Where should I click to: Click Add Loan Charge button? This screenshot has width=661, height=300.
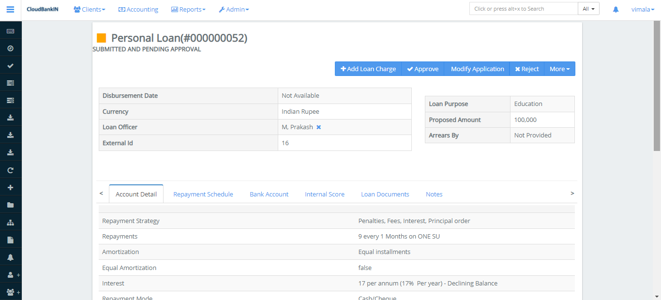(x=368, y=69)
